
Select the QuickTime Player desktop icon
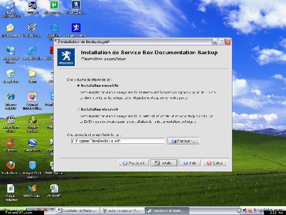[x=54, y=32]
